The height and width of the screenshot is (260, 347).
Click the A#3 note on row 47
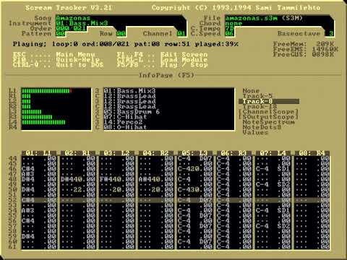point(28,174)
